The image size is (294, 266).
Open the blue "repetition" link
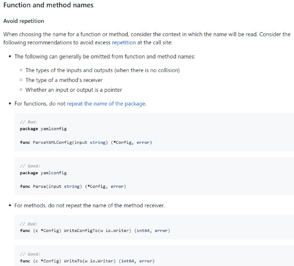pyautogui.click(x=124, y=43)
